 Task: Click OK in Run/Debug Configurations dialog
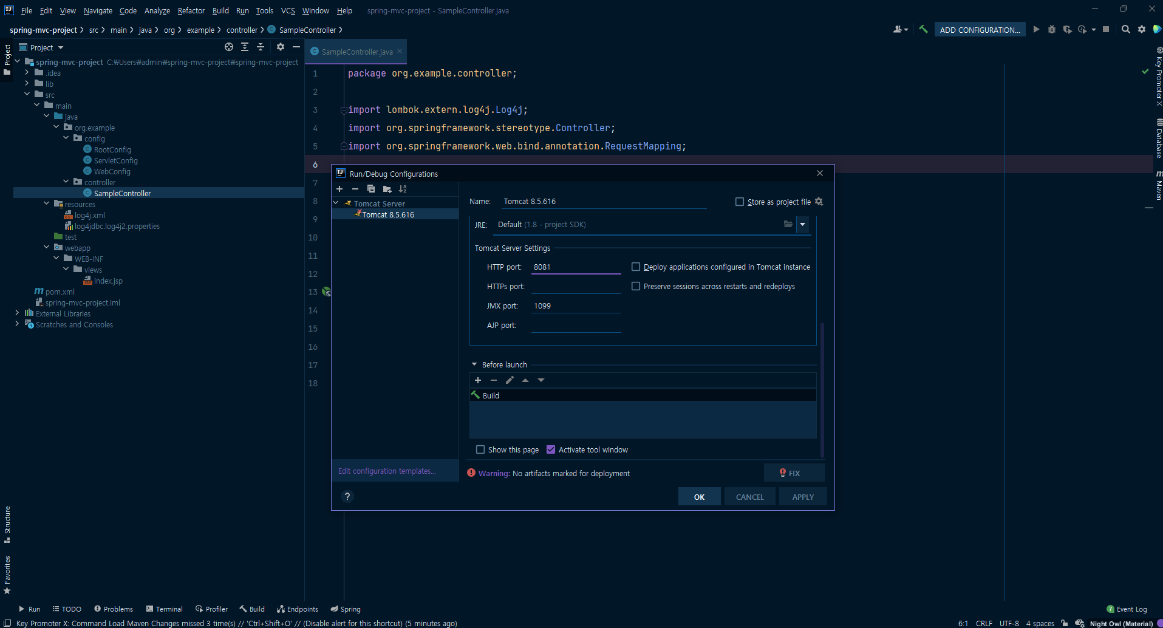tap(700, 497)
